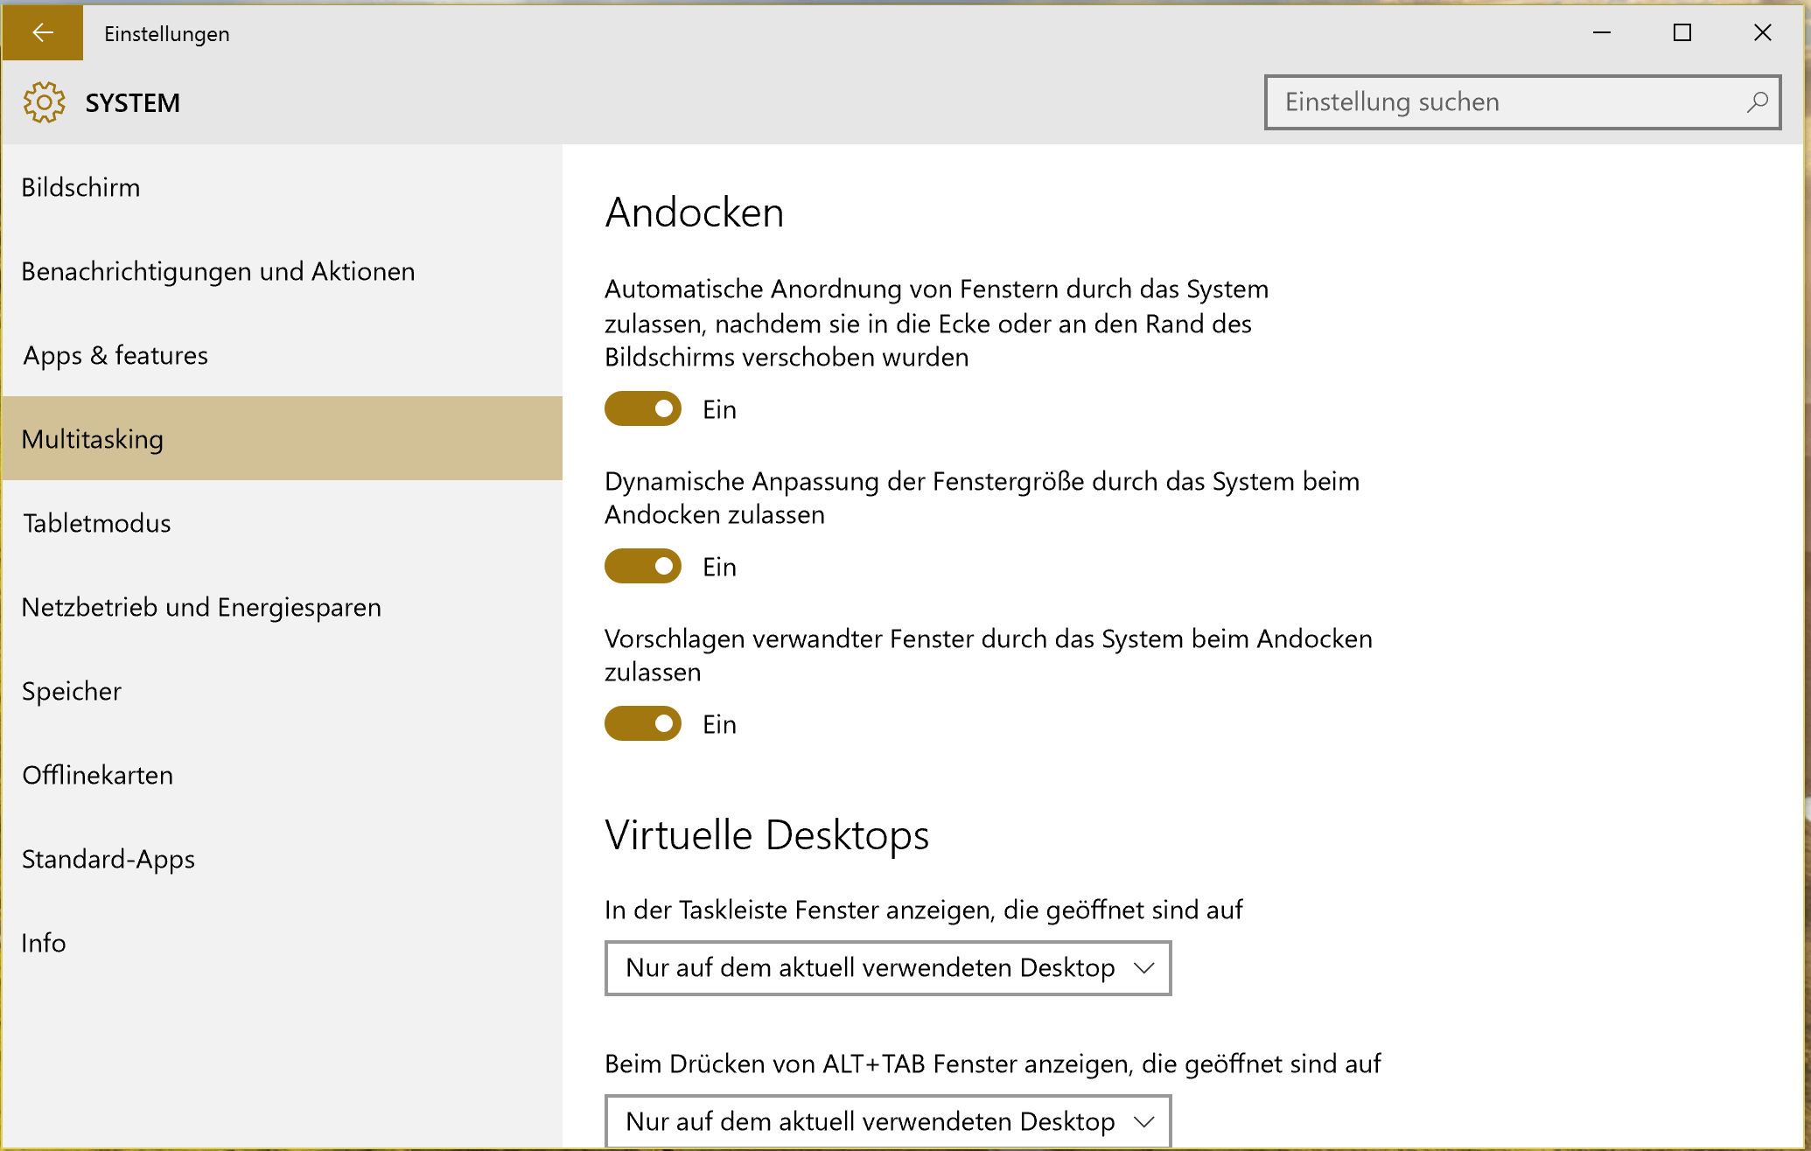The image size is (1811, 1151).
Task: Expand the Taskleiste desktop dropdown
Action: click(888, 968)
